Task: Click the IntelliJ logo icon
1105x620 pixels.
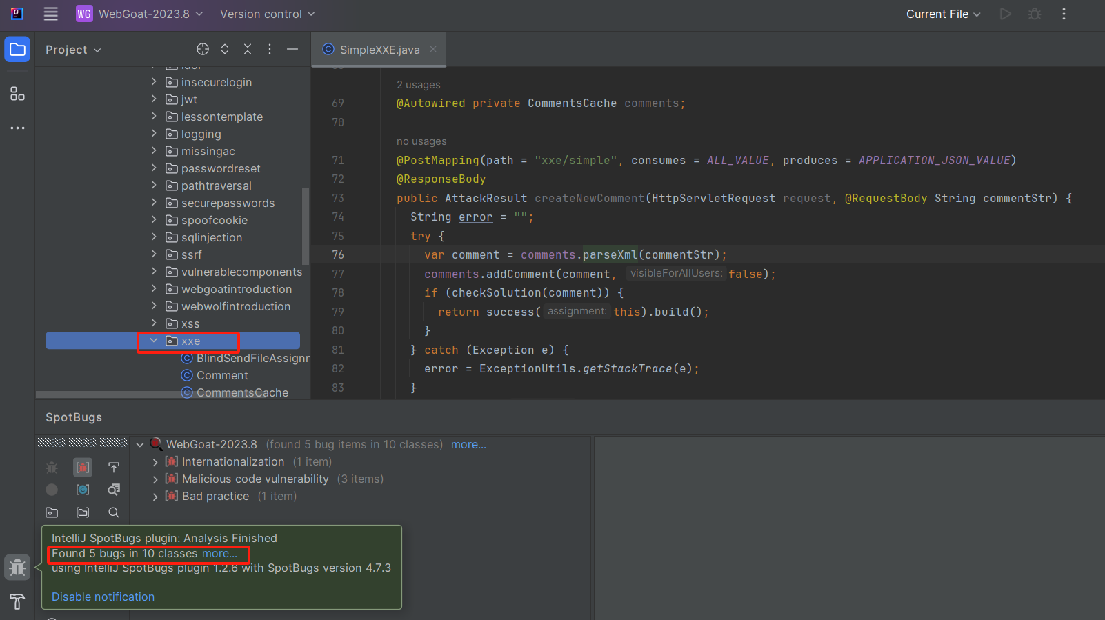Action: coord(17,14)
